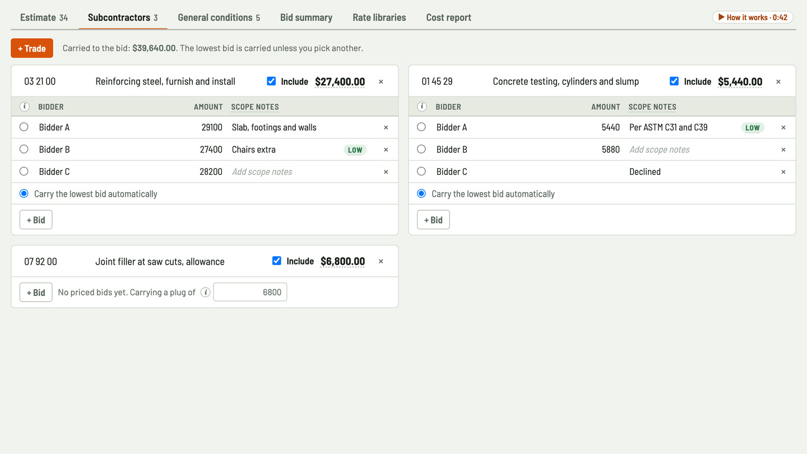807x454 pixels.
Task: Delete Bidder C row with 28200 amount
Action: (386, 172)
